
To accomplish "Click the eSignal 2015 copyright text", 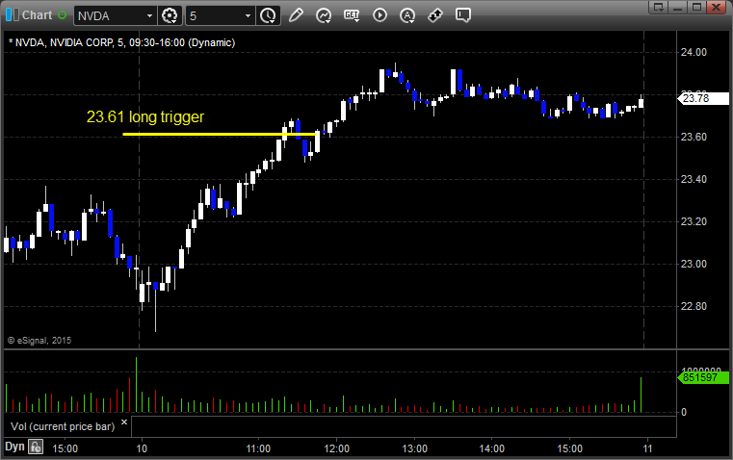I will [39, 341].
